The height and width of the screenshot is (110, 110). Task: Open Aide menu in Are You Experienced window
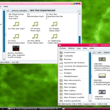(x=6, y=7)
